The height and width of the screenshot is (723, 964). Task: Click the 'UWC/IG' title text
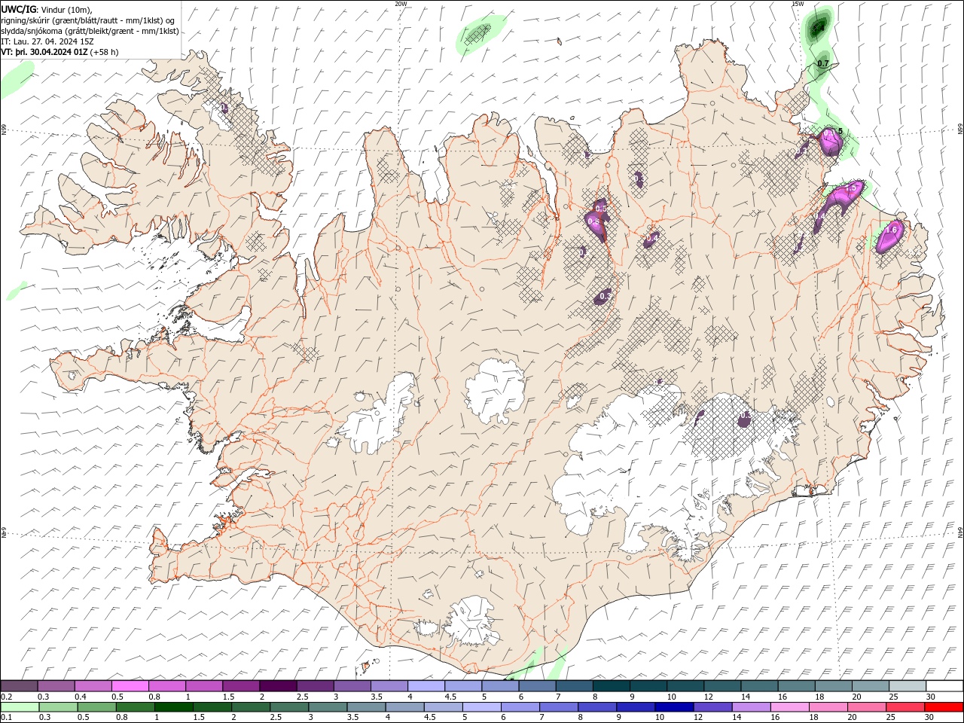pos(19,9)
